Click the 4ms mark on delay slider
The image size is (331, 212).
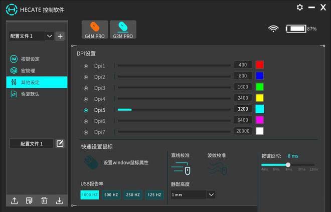[264, 169]
